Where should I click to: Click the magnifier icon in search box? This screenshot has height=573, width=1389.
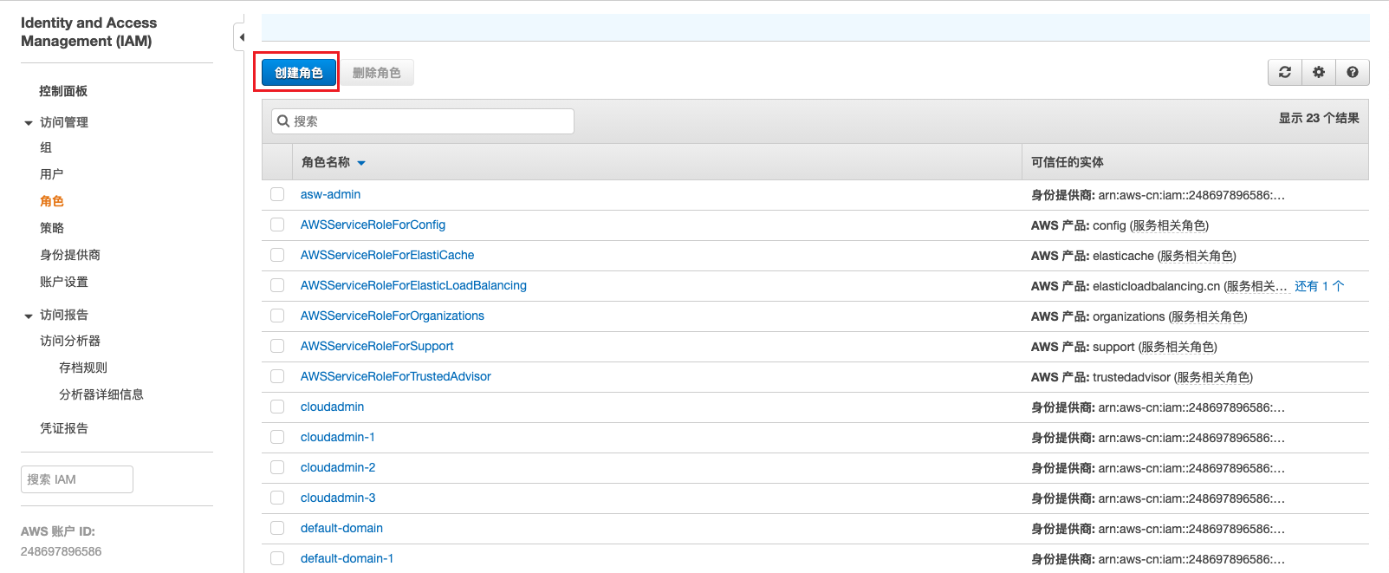283,121
